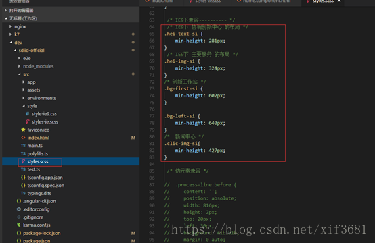Collapse the style folder
Viewport: 375px width, 243px height.
24,106
